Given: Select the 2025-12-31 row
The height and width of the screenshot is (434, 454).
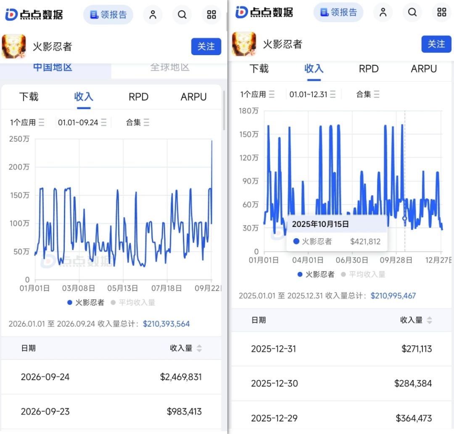Looking at the screenshot, I should (x=342, y=349).
